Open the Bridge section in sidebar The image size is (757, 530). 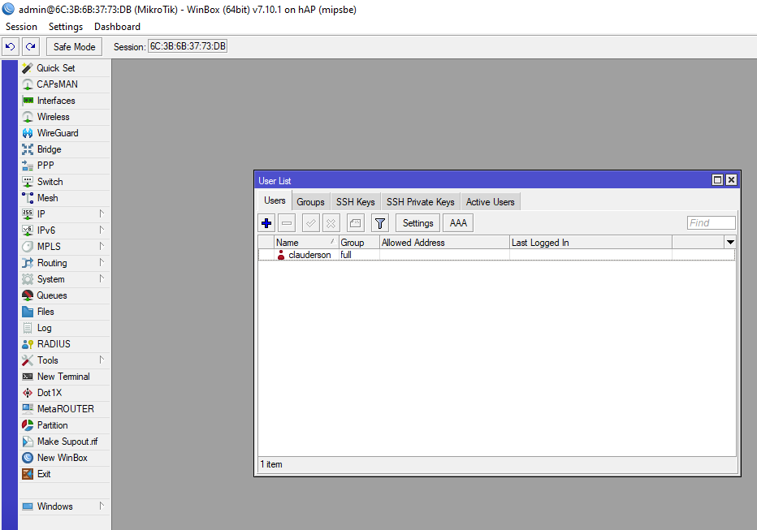point(49,149)
